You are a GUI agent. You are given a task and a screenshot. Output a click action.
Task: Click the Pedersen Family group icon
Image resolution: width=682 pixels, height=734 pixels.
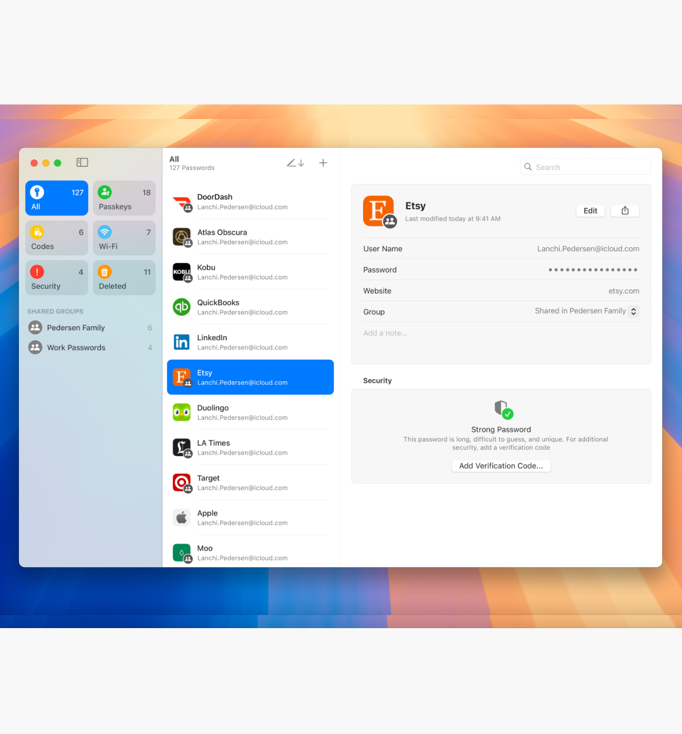point(35,328)
